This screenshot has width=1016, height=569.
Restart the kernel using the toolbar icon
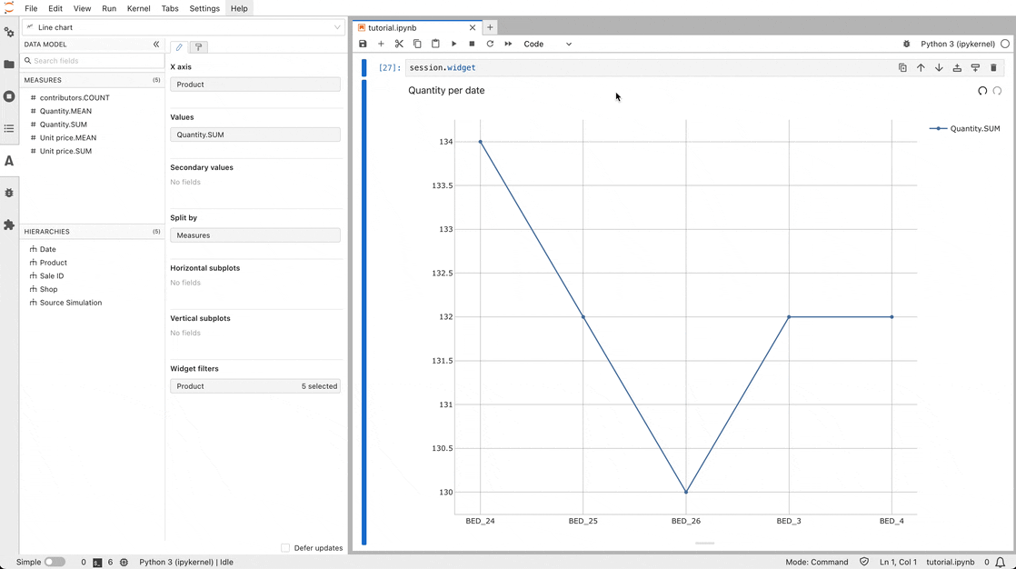click(490, 44)
